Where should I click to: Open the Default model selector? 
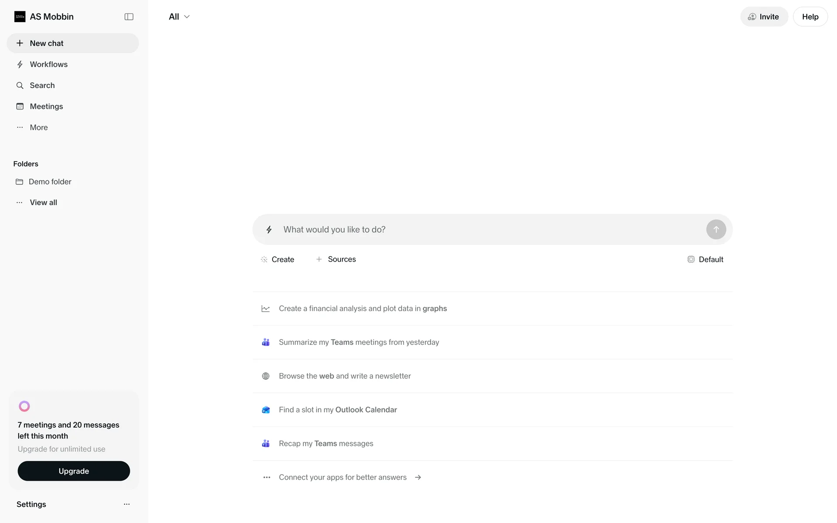point(705,259)
